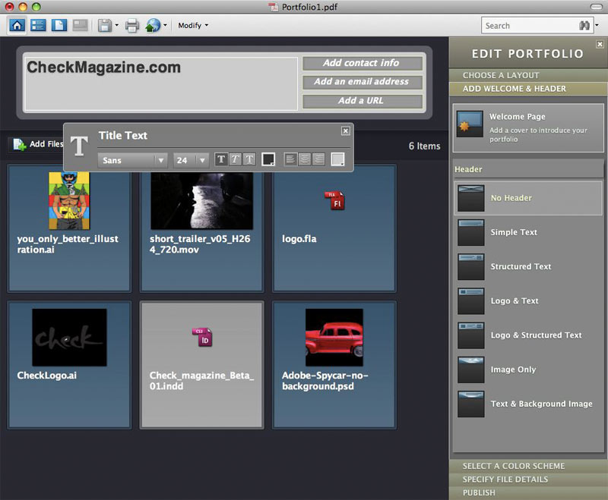The image size is (608, 500).
Task: Click the Print icon in toolbar
Action: click(131, 26)
